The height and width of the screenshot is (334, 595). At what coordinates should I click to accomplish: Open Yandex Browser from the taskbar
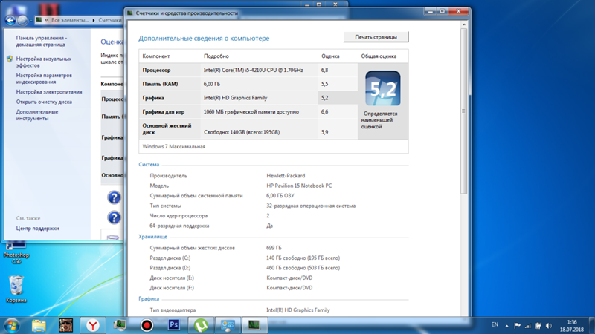tap(92, 325)
